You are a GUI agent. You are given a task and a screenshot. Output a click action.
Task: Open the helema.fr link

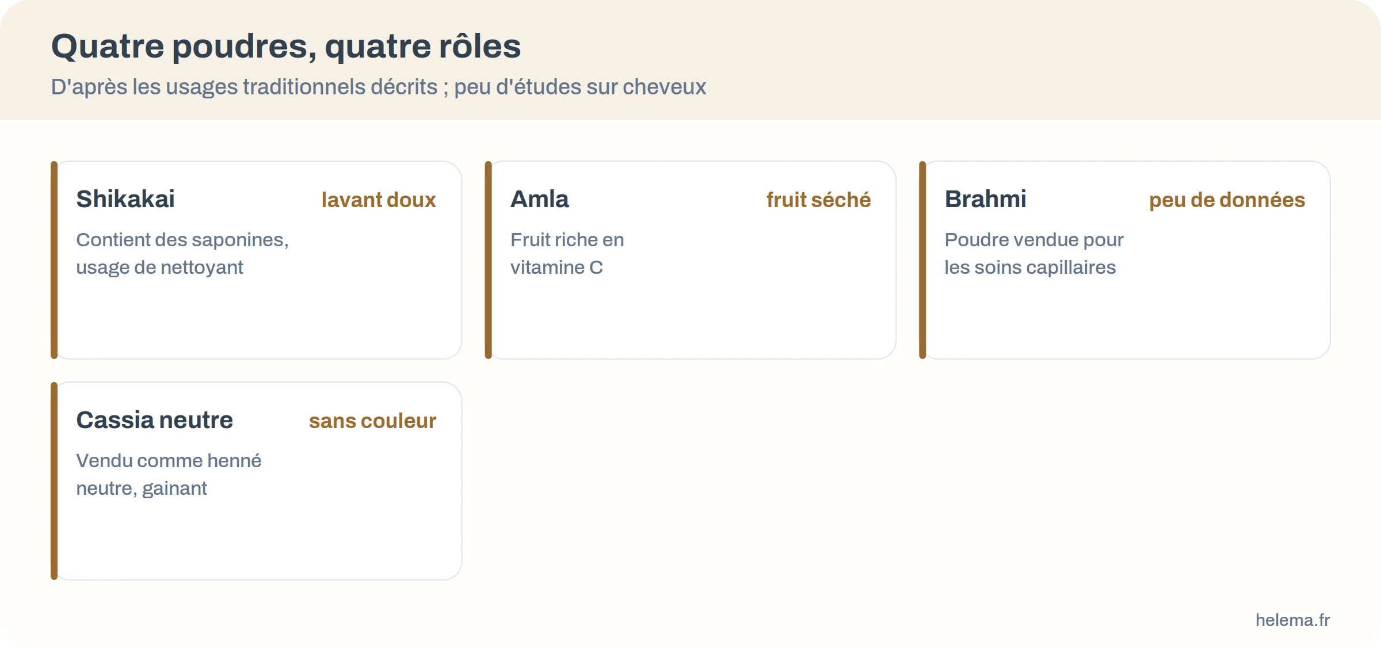1292,620
